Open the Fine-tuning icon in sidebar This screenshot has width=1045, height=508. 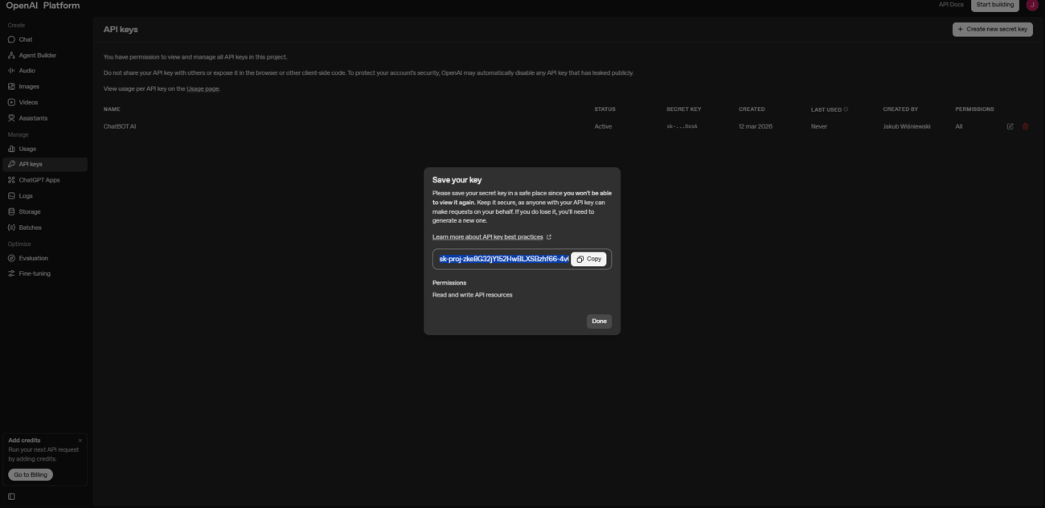click(x=11, y=273)
